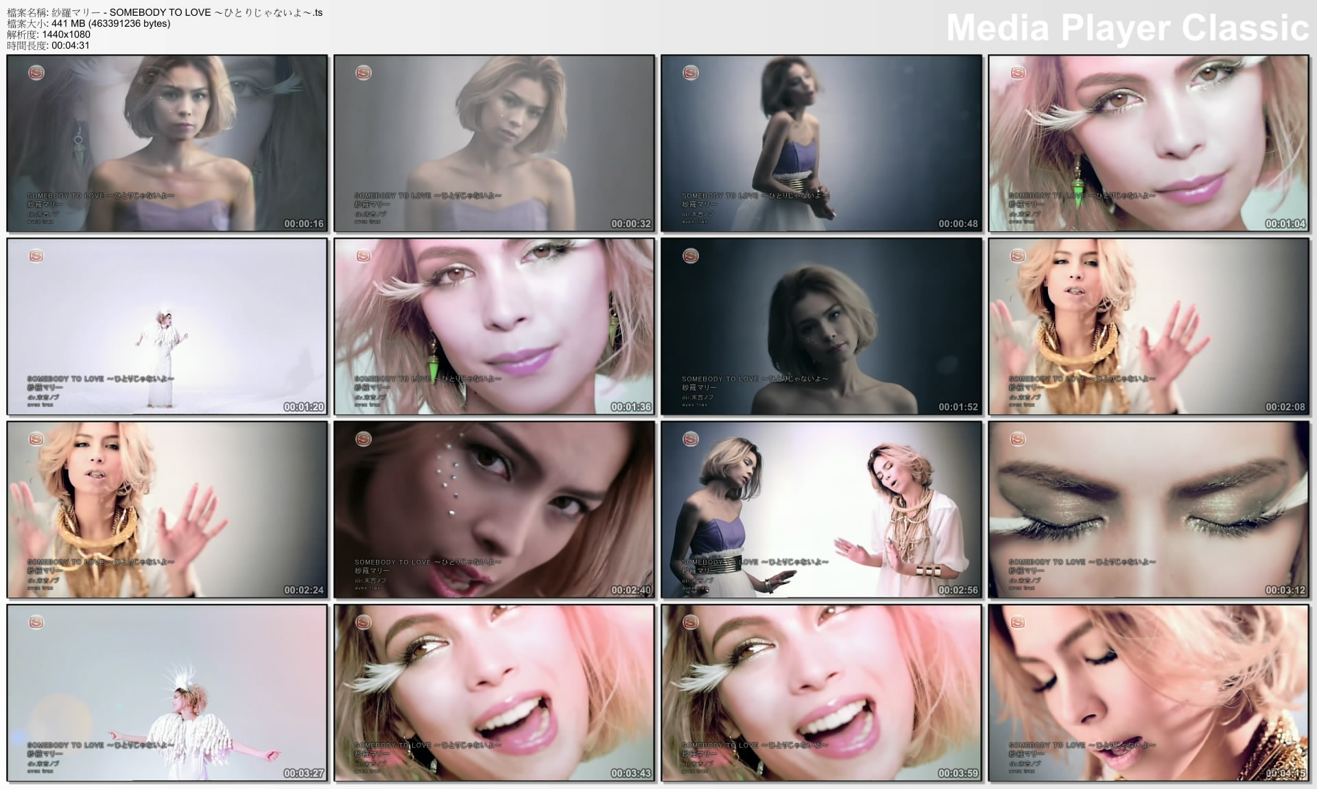Click the closed-eyes frame at 00:03:12
Screen dimensions: 1317x789
[x=1148, y=509]
